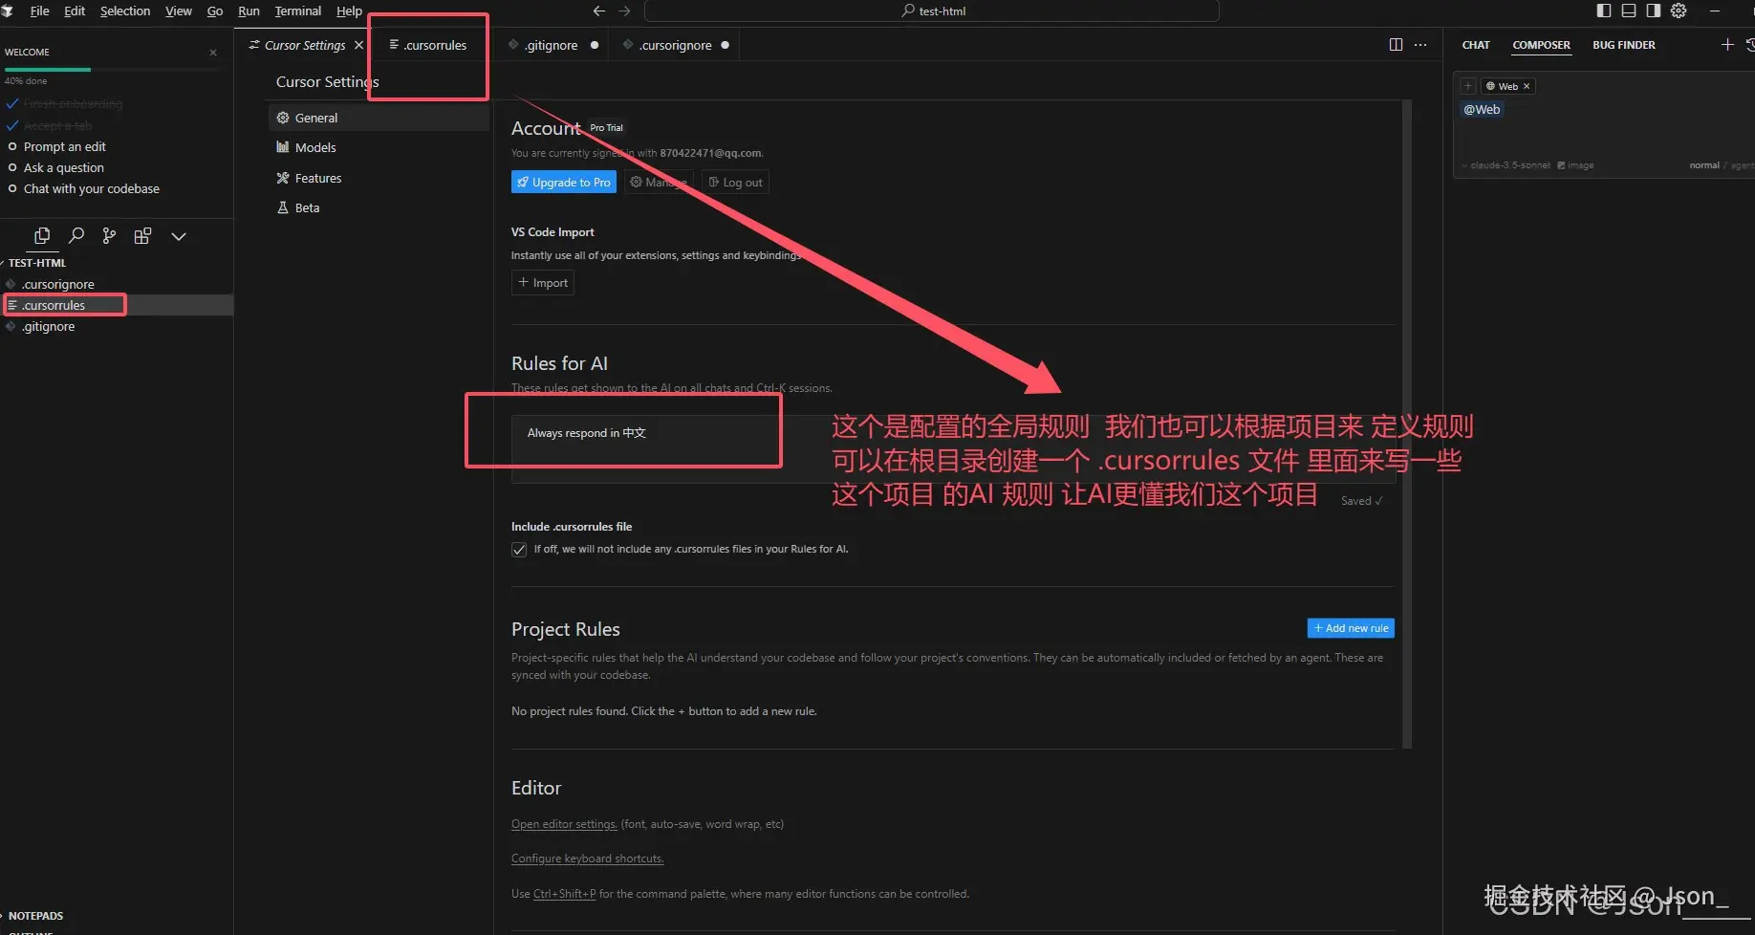
Task: Click the Log out button
Action: tap(735, 183)
